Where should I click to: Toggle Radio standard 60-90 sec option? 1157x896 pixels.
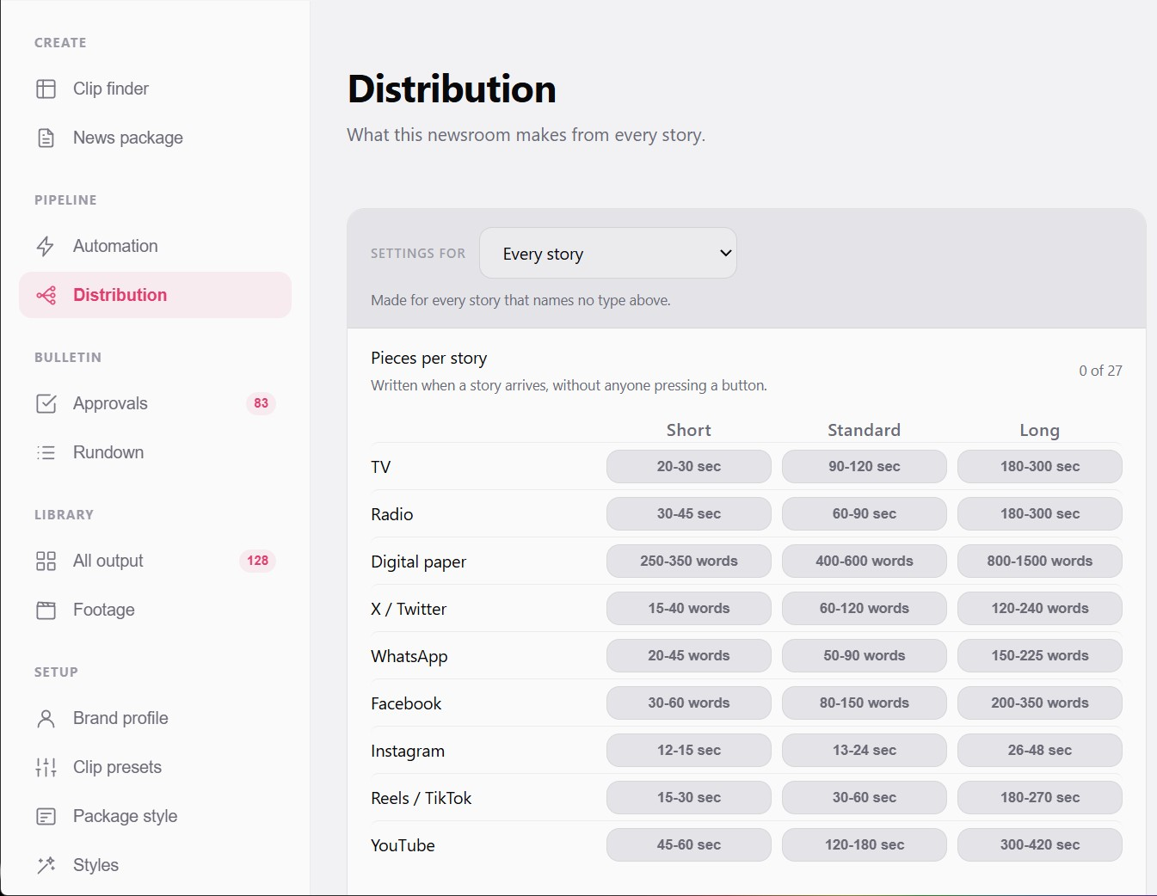(865, 513)
